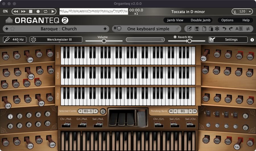This screenshot has height=151, width=256.
Task: Toggle the Swl./Grt. coupler switch
Action: click(175, 124)
